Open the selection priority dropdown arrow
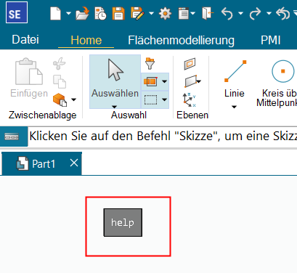This screenshot has height=273, width=297. [165, 81]
